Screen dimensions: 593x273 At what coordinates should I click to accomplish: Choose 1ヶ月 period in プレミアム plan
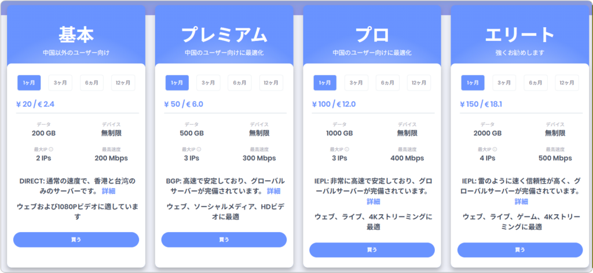pyautogui.click(x=177, y=83)
